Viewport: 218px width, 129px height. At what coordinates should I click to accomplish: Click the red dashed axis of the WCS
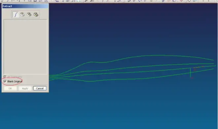pyautogui.click(x=199, y=67)
